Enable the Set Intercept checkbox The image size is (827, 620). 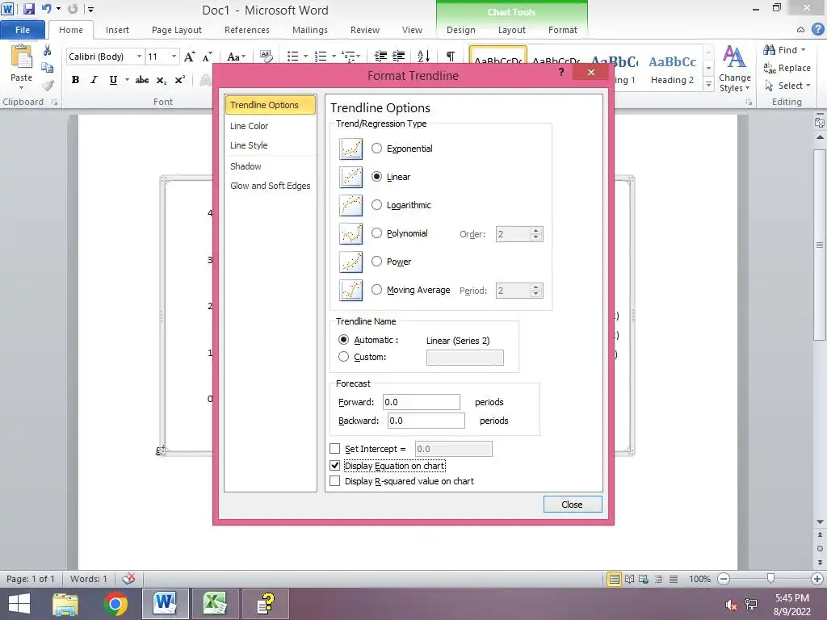(335, 449)
